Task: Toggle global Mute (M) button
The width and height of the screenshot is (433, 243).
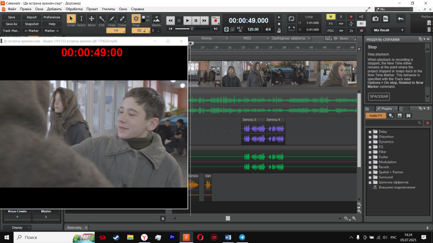Action: click(331, 17)
